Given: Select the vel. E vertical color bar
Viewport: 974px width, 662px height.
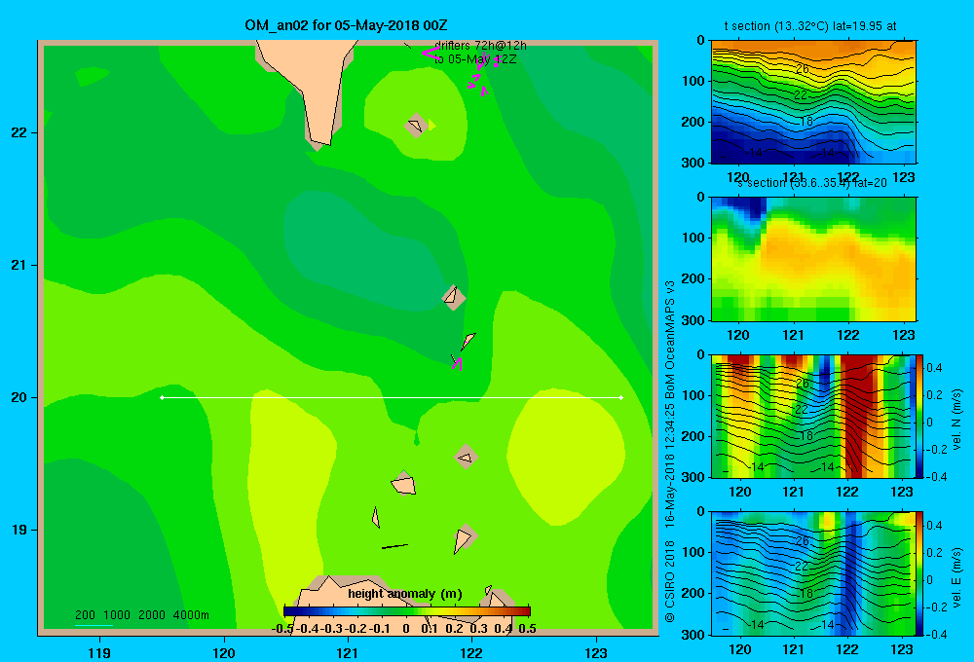Looking at the screenshot, I should [x=919, y=573].
